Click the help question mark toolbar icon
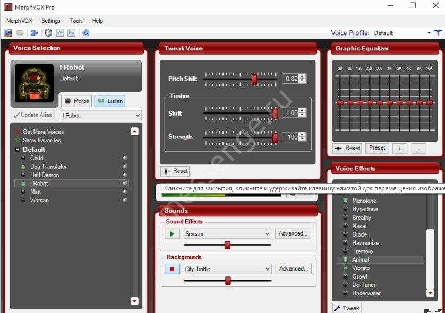445x313 pixels. 85,33
